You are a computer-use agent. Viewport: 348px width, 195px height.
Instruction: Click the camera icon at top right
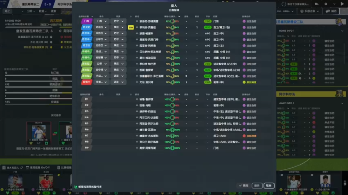(317, 4)
